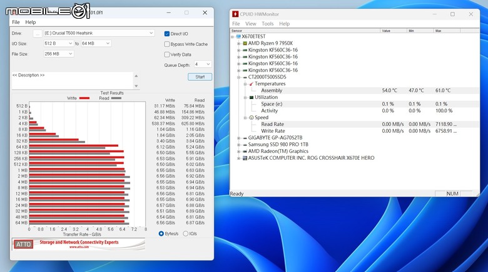Viewport: 488px width, 272px height.
Task: Open the Drive dropdown for Crucial T500
Action: [99, 33]
